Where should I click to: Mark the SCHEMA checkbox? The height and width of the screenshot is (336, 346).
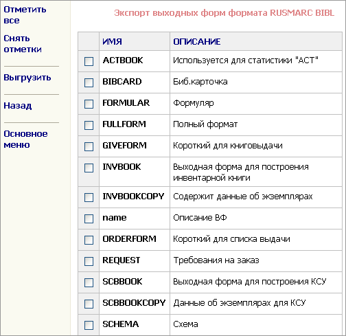click(89, 325)
